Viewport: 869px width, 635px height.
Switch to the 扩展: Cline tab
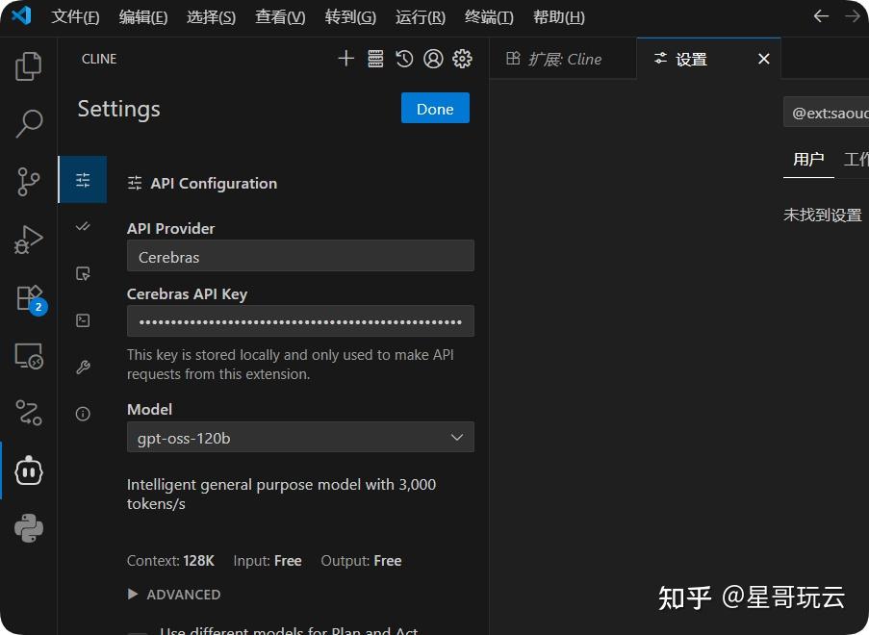coord(554,59)
